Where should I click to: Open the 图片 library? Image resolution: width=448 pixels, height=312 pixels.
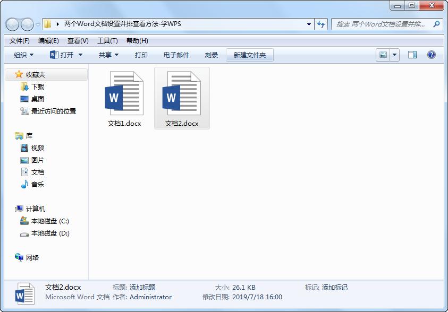[37, 160]
